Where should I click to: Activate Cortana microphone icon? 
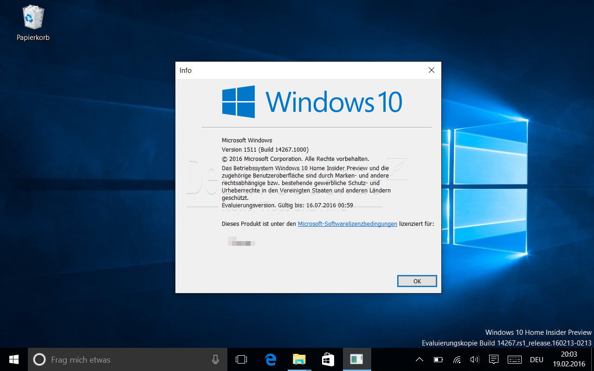click(x=215, y=359)
